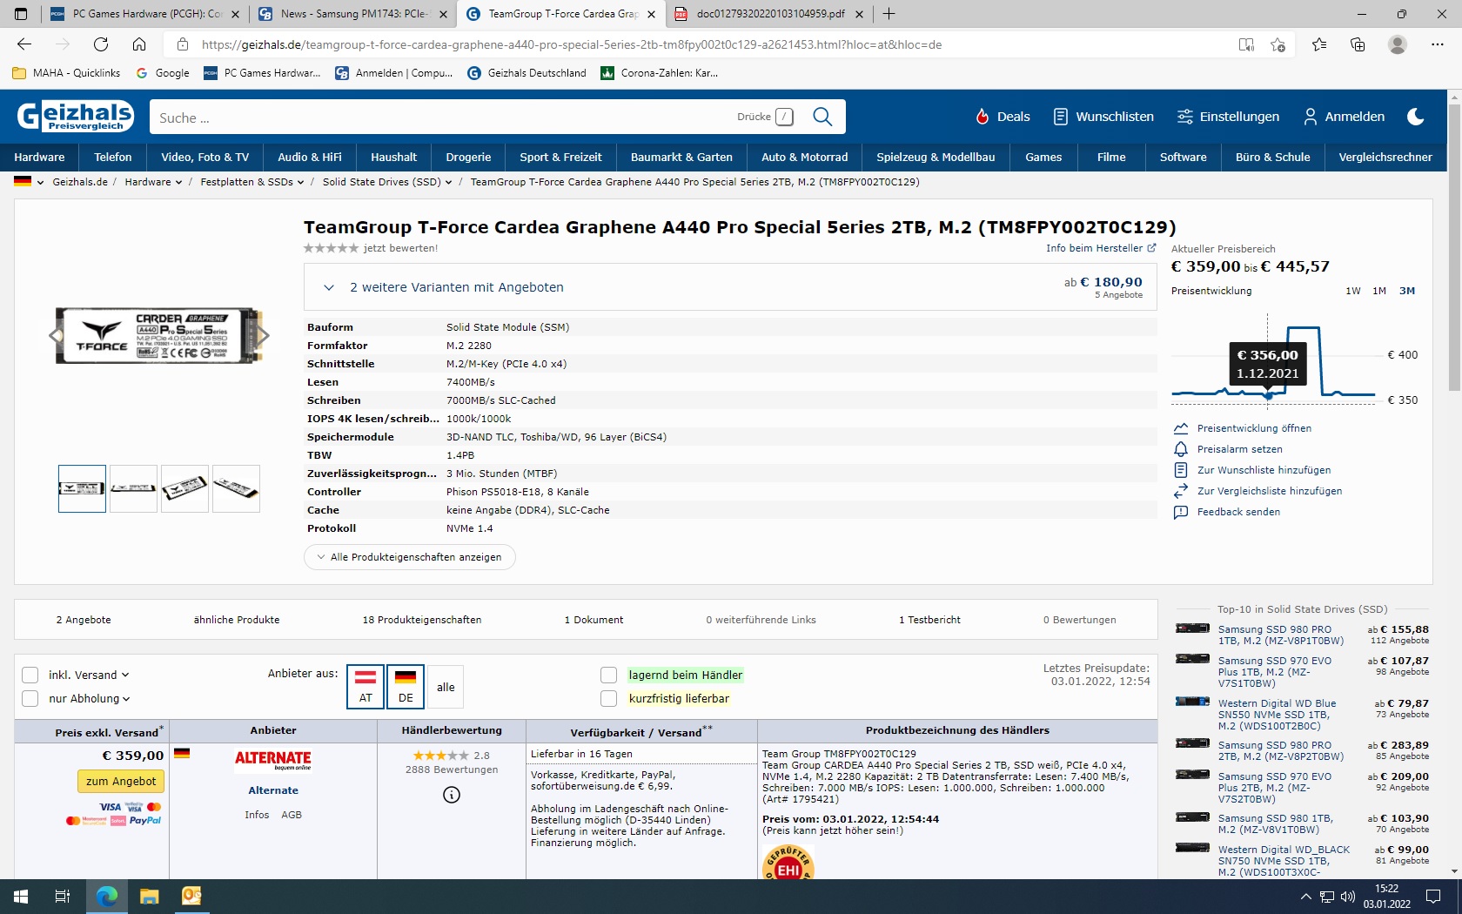Click the search magnifier icon
The width and height of the screenshot is (1462, 914).
[x=822, y=117]
